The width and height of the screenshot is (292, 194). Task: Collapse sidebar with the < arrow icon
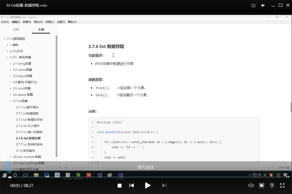pyautogui.click(x=60, y=168)
